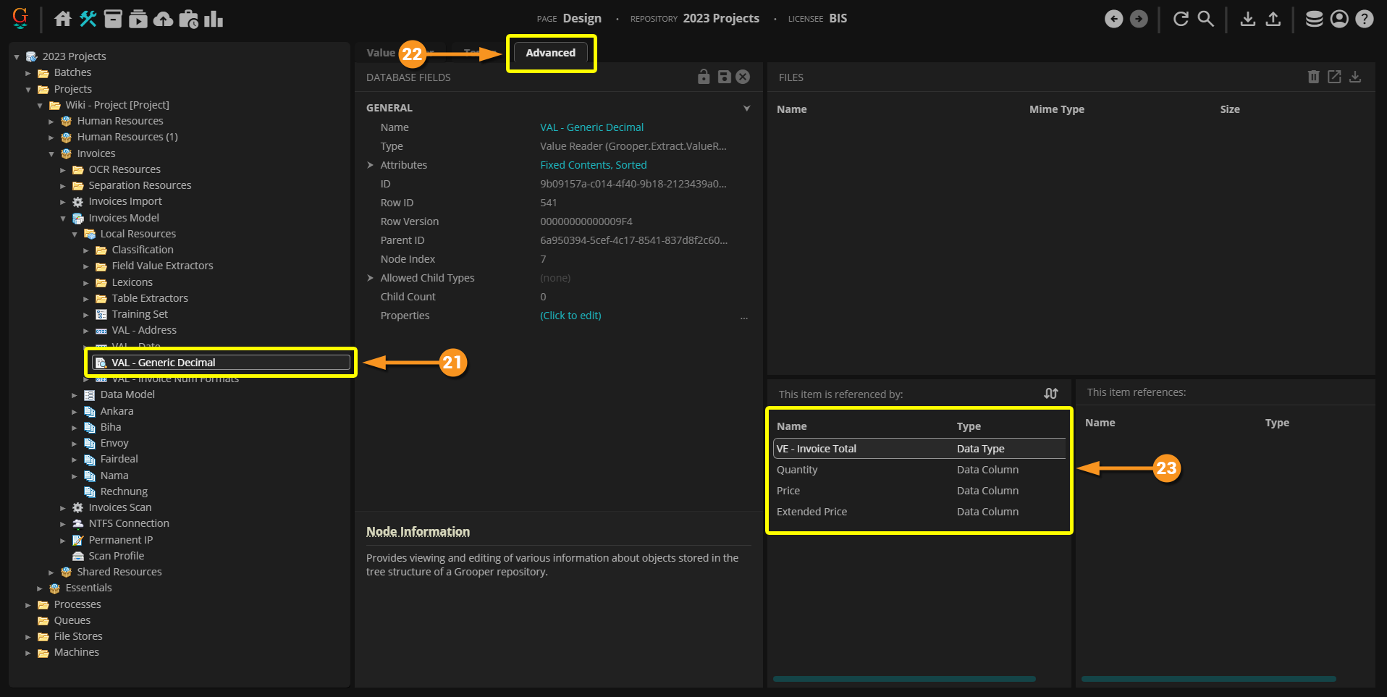Open the 'VAL - Generic Decimal' name link
1387x697 pixels.
(x=591, y=127)
